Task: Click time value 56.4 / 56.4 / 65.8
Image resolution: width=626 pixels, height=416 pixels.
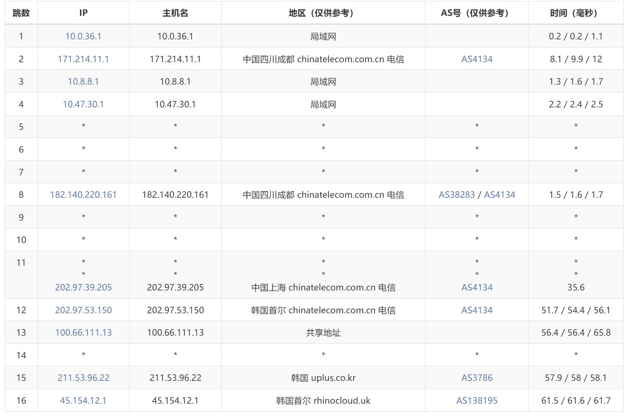Action: (x=576, y=333)
